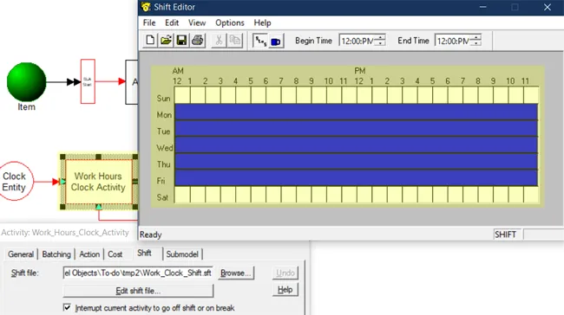Image resolution: width=564 pixels, height=315 pixels.
Task: Switch to the Action tab
Action: [x=89, y=254]
